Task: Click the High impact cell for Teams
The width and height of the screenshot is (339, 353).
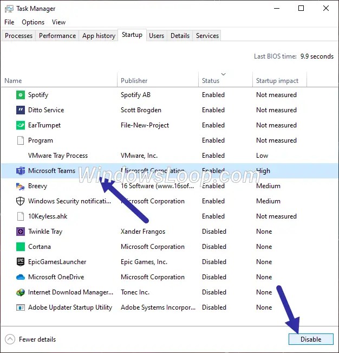Action: point(263,171)
